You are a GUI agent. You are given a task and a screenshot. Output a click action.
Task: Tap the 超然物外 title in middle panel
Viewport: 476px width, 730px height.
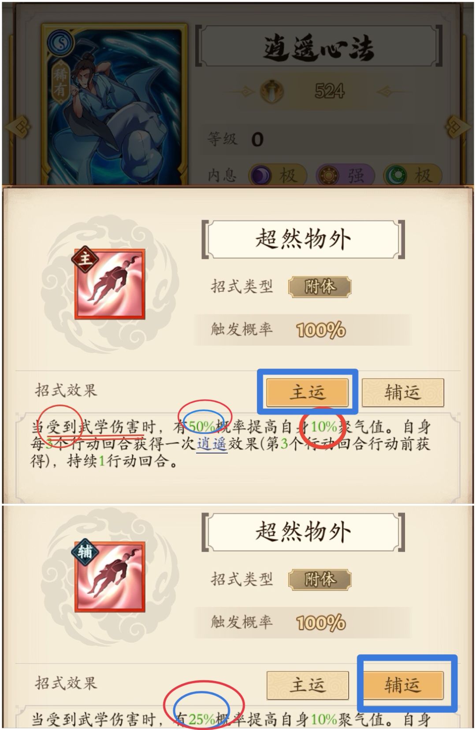[303, 240]
